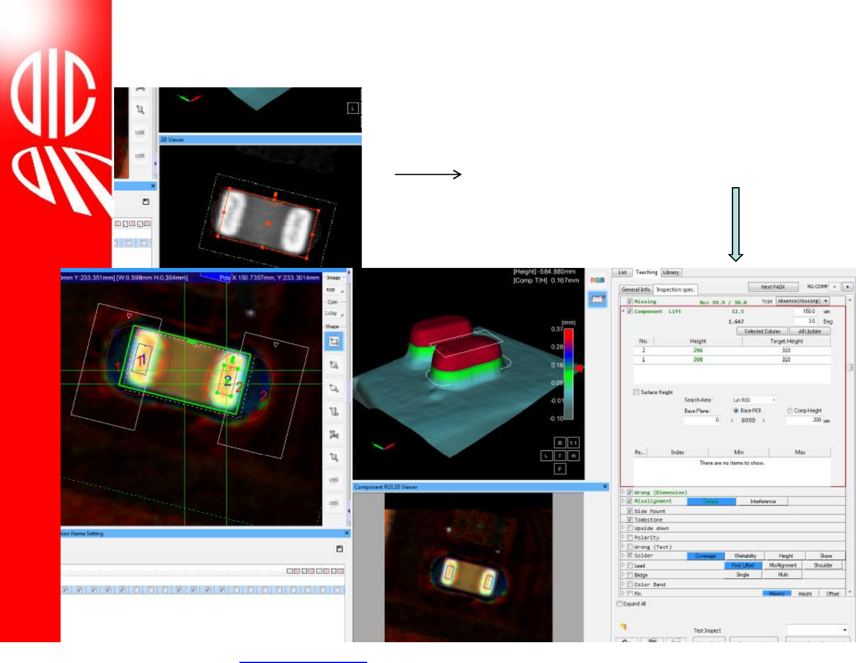Click the Front (F) view button
This screenshot has width=856, height=663.
pyautogui.click(x=560, y=469)
